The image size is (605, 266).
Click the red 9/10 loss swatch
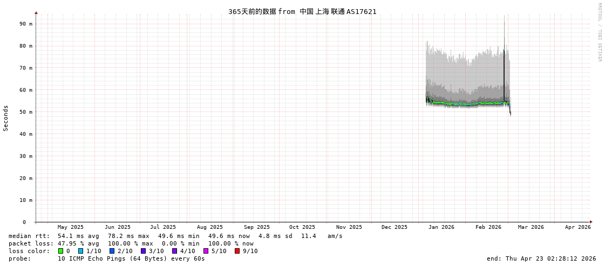tap(237, 251)
